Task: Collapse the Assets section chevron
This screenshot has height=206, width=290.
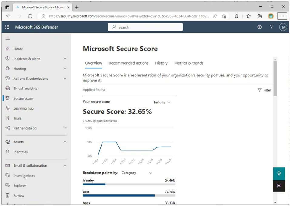Action: tap(65, 142)
